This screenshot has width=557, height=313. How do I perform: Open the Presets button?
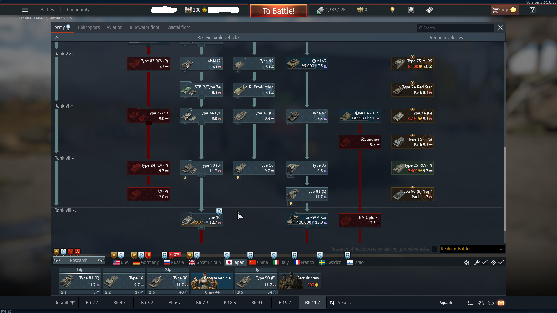coord(340,303)
